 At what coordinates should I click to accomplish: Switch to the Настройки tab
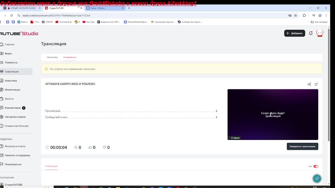[x=52, y=57]
